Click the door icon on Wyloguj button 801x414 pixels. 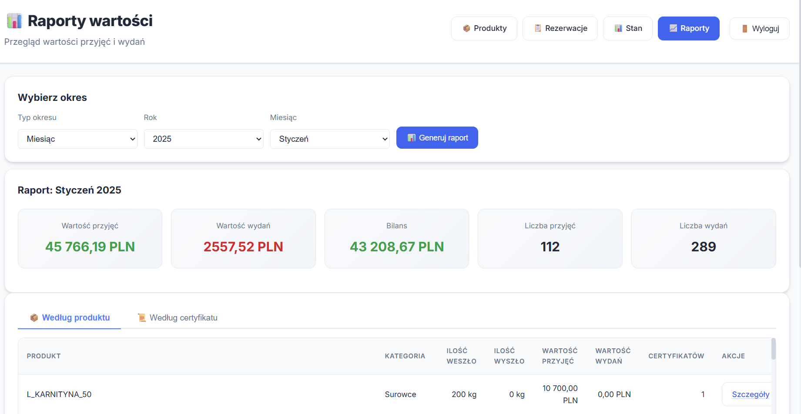tap(744, 29)
